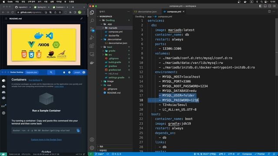The height and width of the screenshot is (156, 278).
Task: Open Docker Desktop search
Action: point(51,72)
